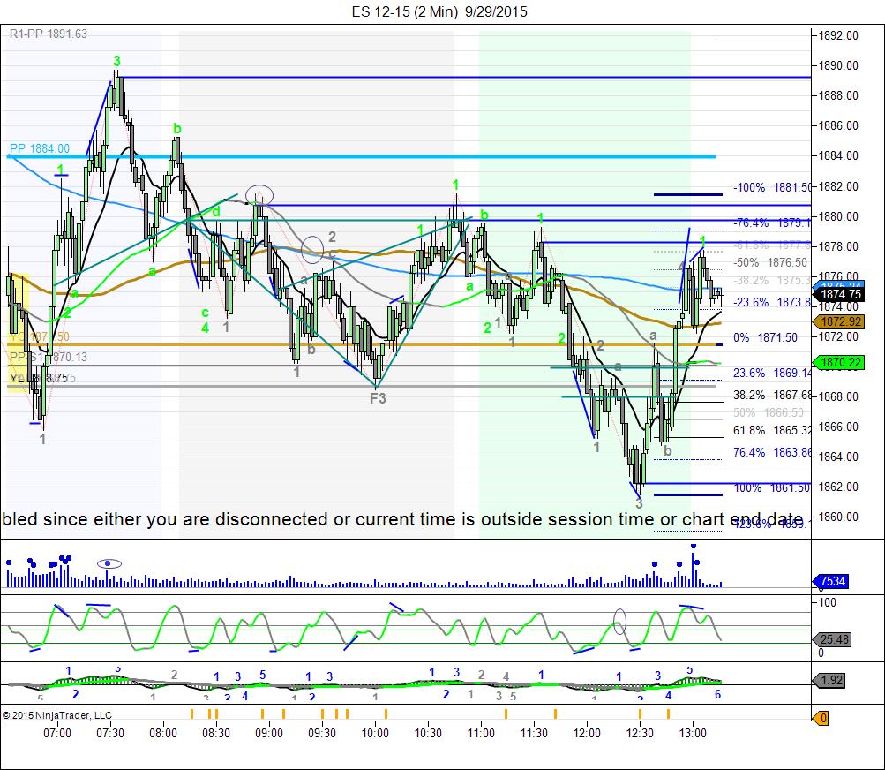This screenshot has height=770, width=885.
Task: Click the 1860.00 price axis label
Action: (838, 517)
